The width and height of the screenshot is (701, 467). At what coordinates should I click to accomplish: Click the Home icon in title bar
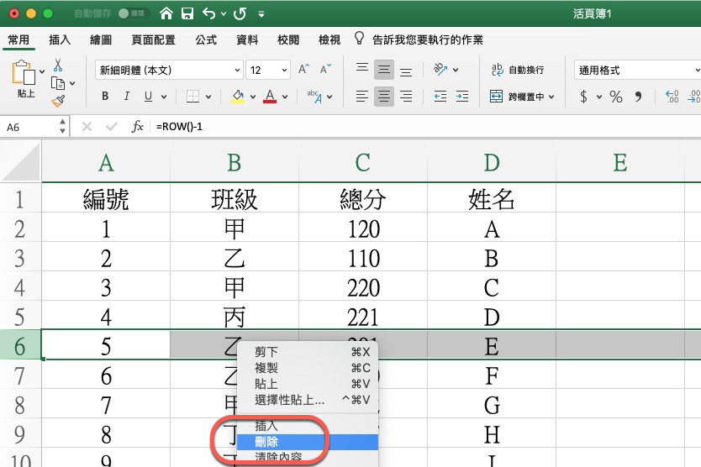tap(166, 13)
